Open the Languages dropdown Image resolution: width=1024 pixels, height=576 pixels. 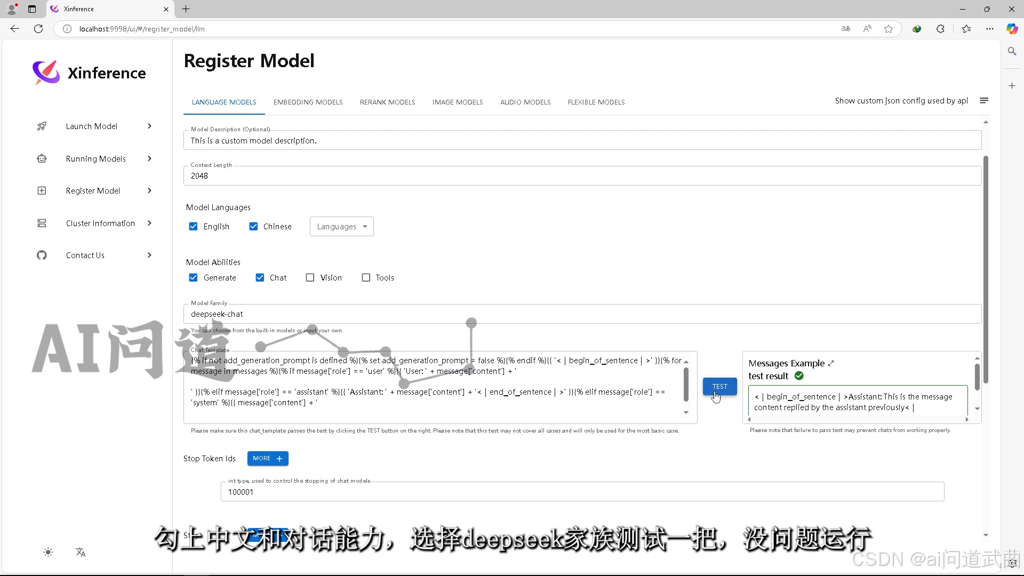341,227
